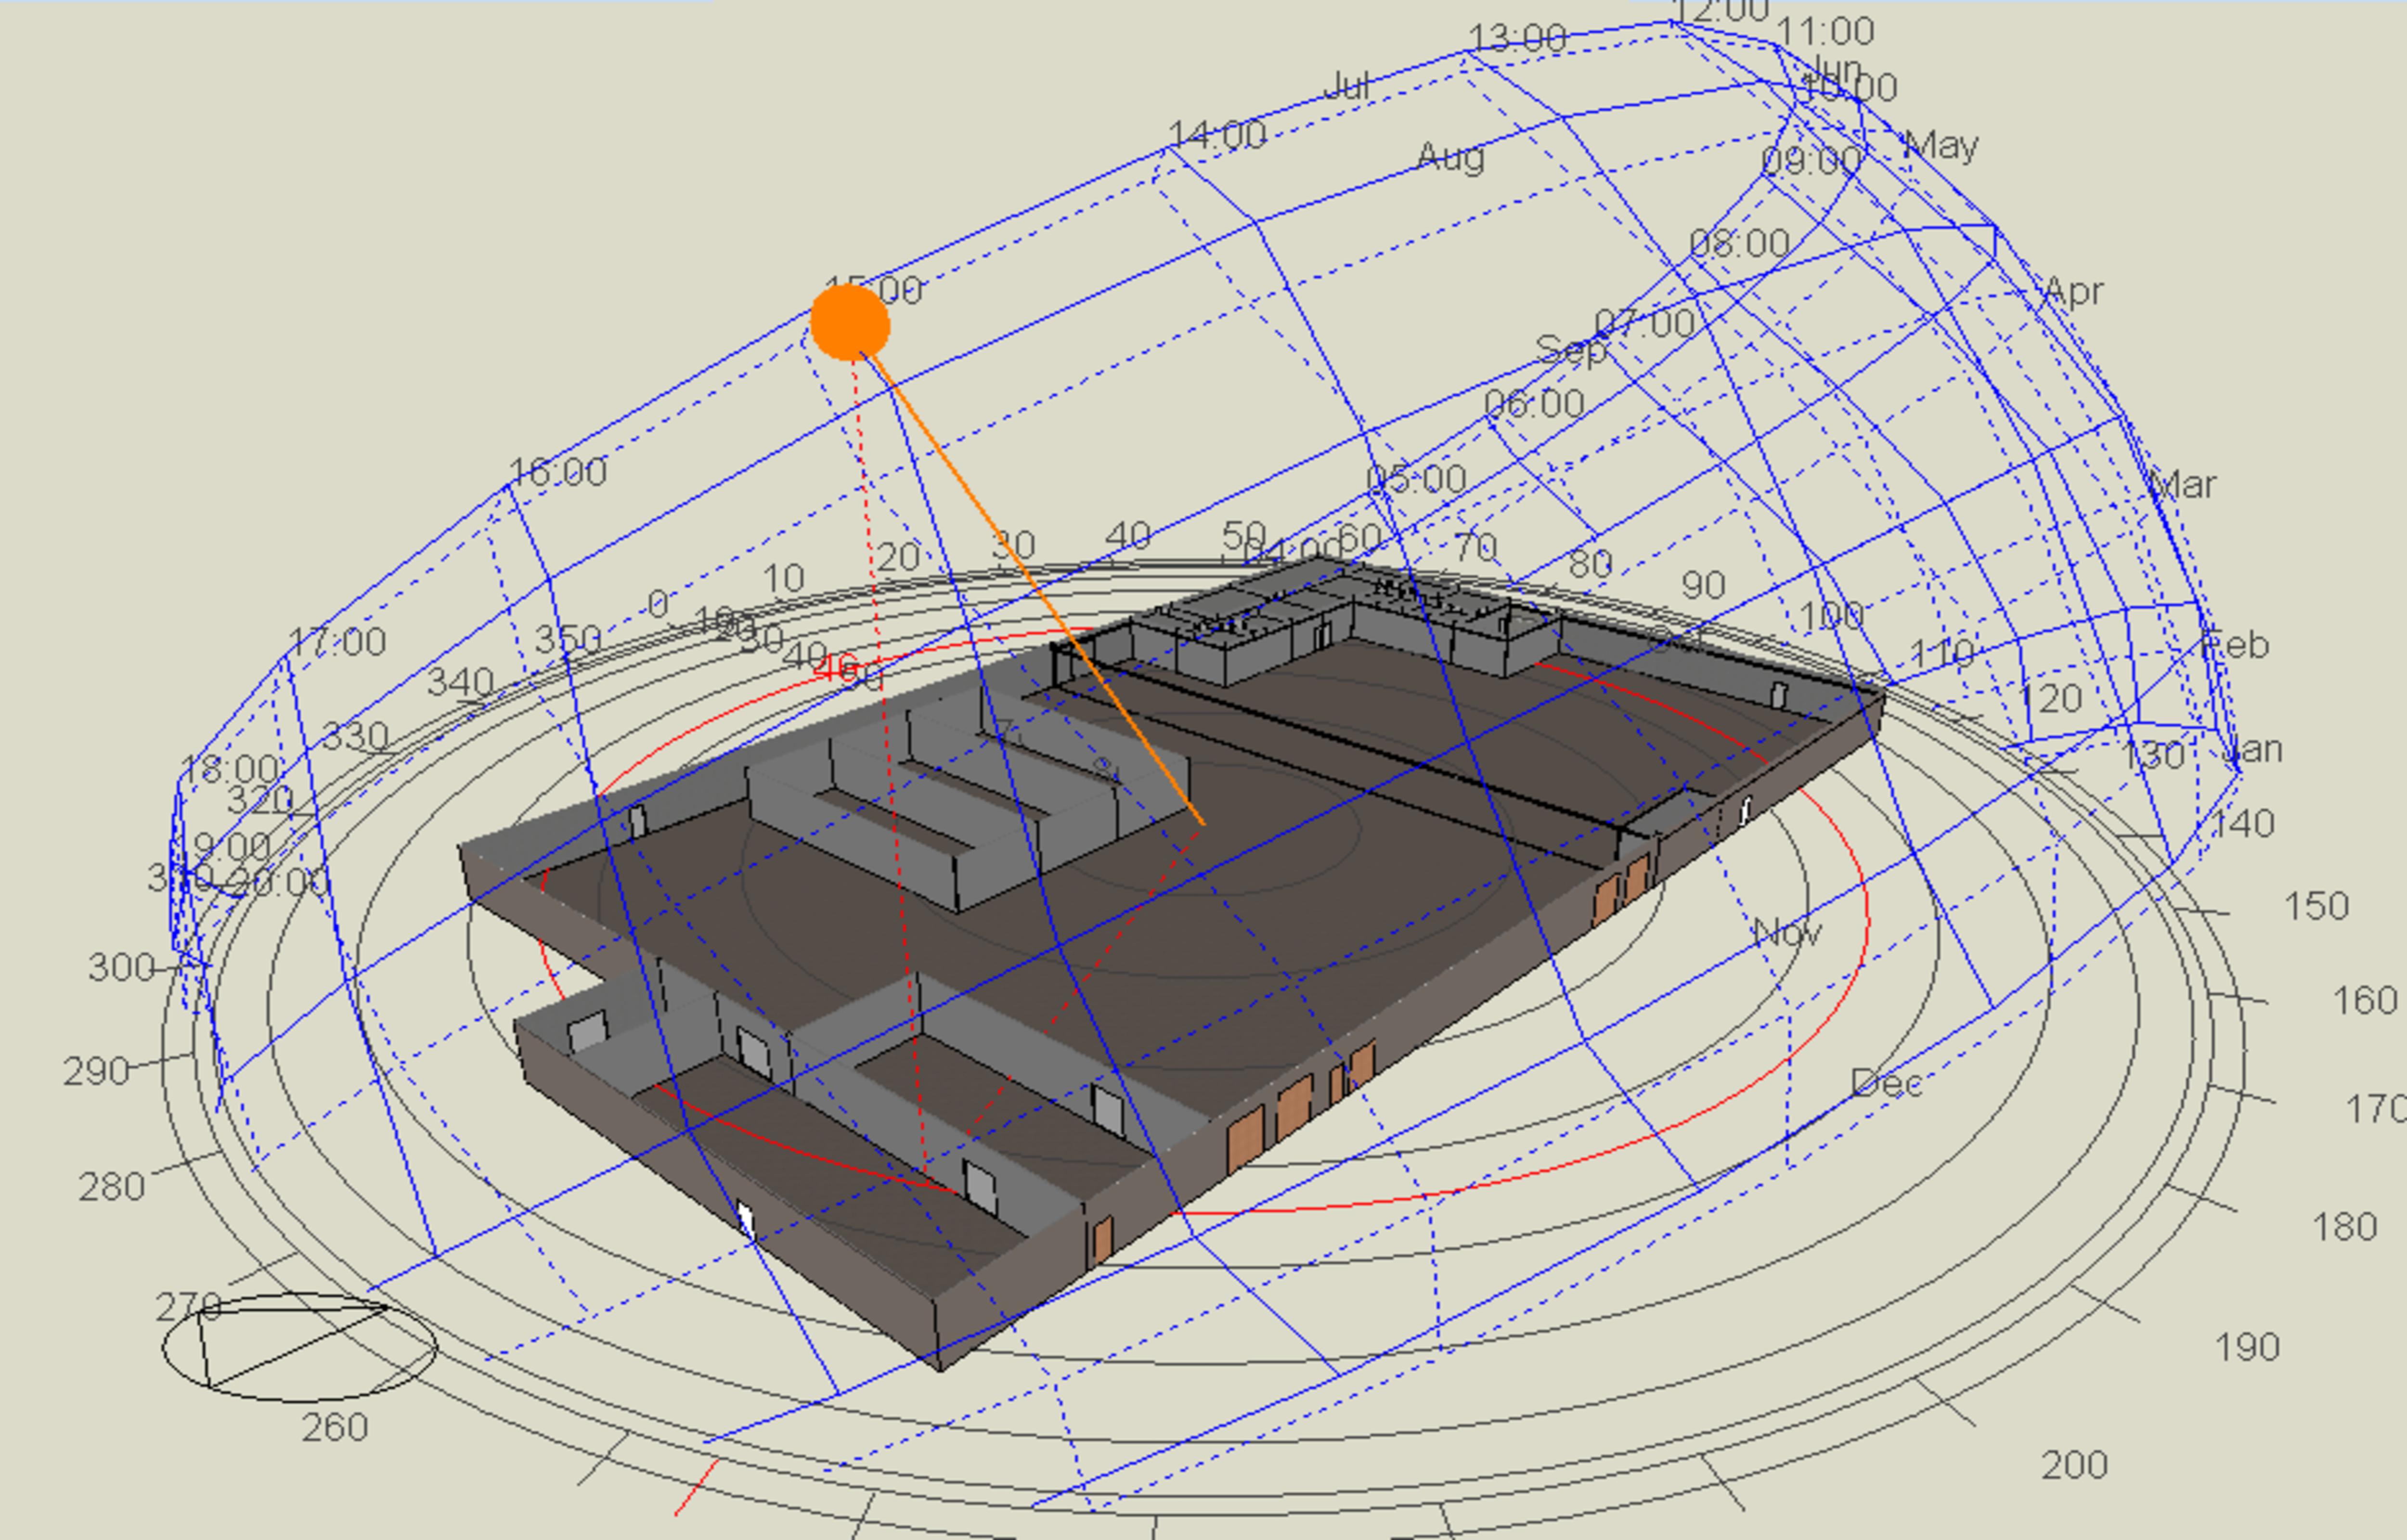This screenshot has width=2407, height=1540.
Task: Click the 18:00 hour label
Action: [x=229, y=769]
